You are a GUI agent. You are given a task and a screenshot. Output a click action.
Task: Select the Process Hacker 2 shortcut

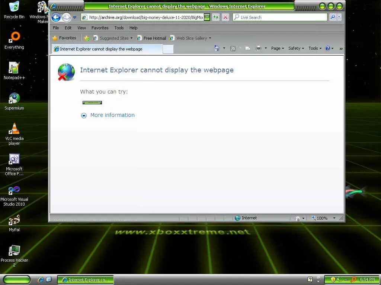coord(14,256)
